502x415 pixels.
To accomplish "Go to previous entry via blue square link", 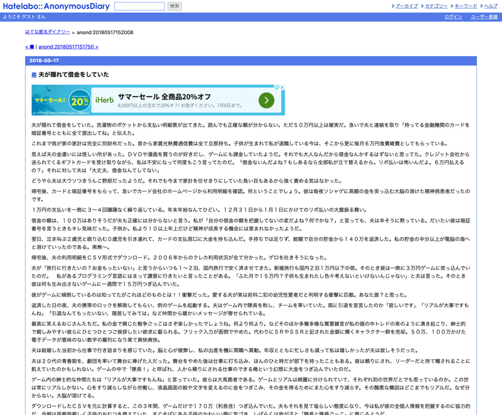I will pyautogui.click(x=30, y=47).
